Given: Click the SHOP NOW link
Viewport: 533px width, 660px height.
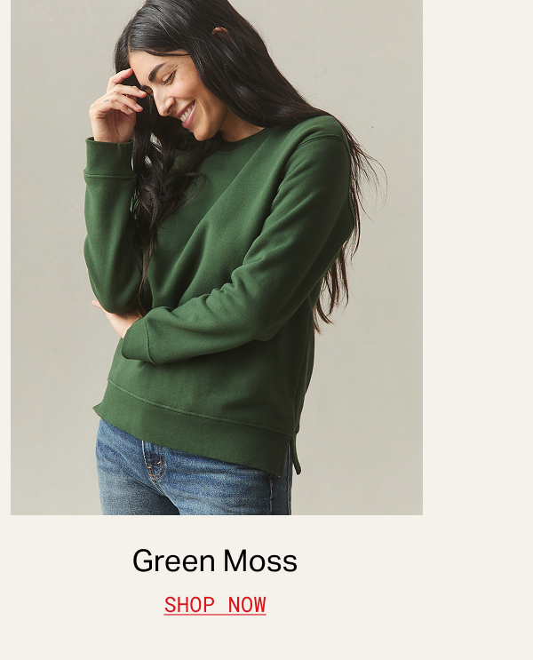Looking at the screenshot, I should (215, 605).
